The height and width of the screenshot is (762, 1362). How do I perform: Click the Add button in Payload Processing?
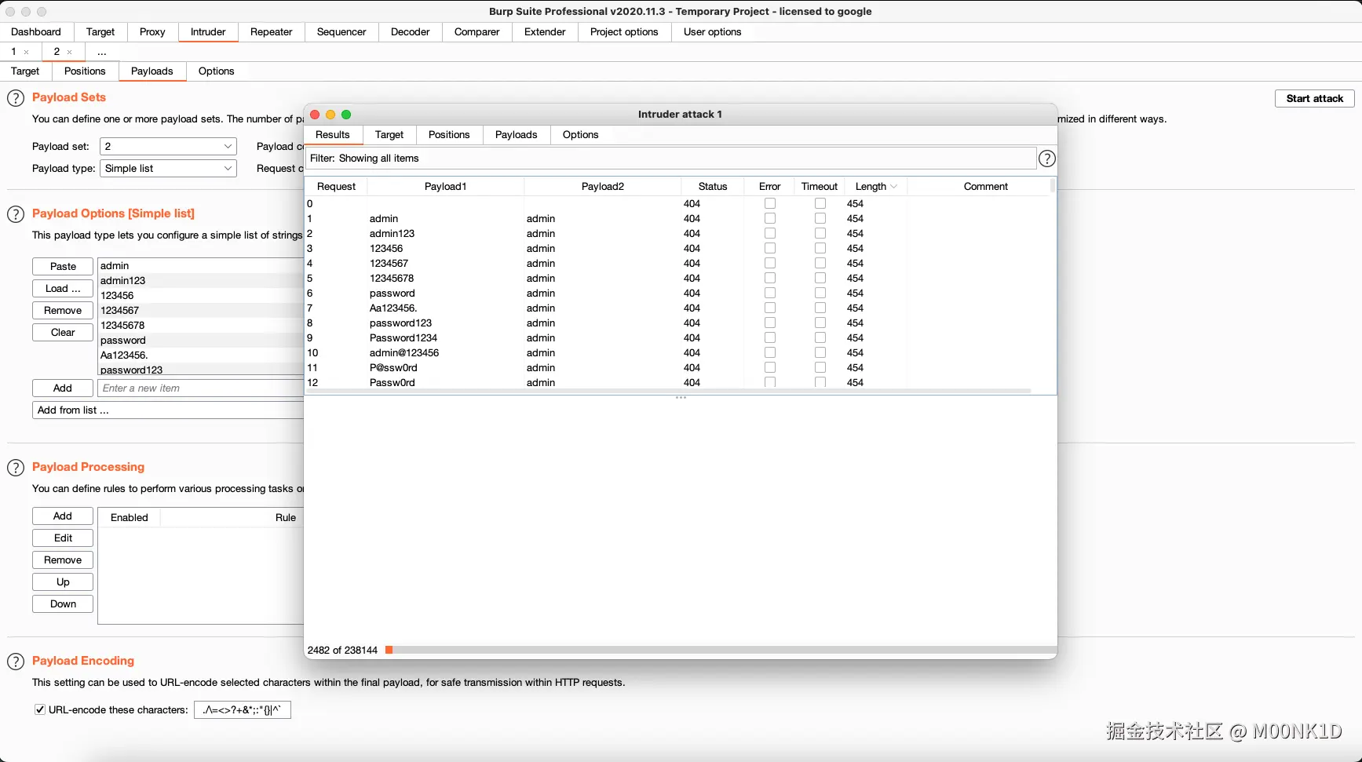[x=63, y=516]
